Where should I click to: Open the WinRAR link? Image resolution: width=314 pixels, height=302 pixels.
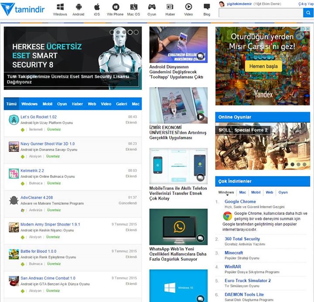[x=233, y=267]
